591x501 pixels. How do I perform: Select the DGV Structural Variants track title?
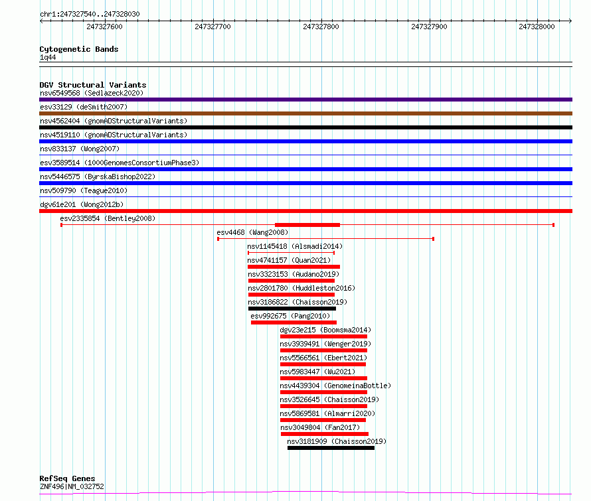point(92,85)
